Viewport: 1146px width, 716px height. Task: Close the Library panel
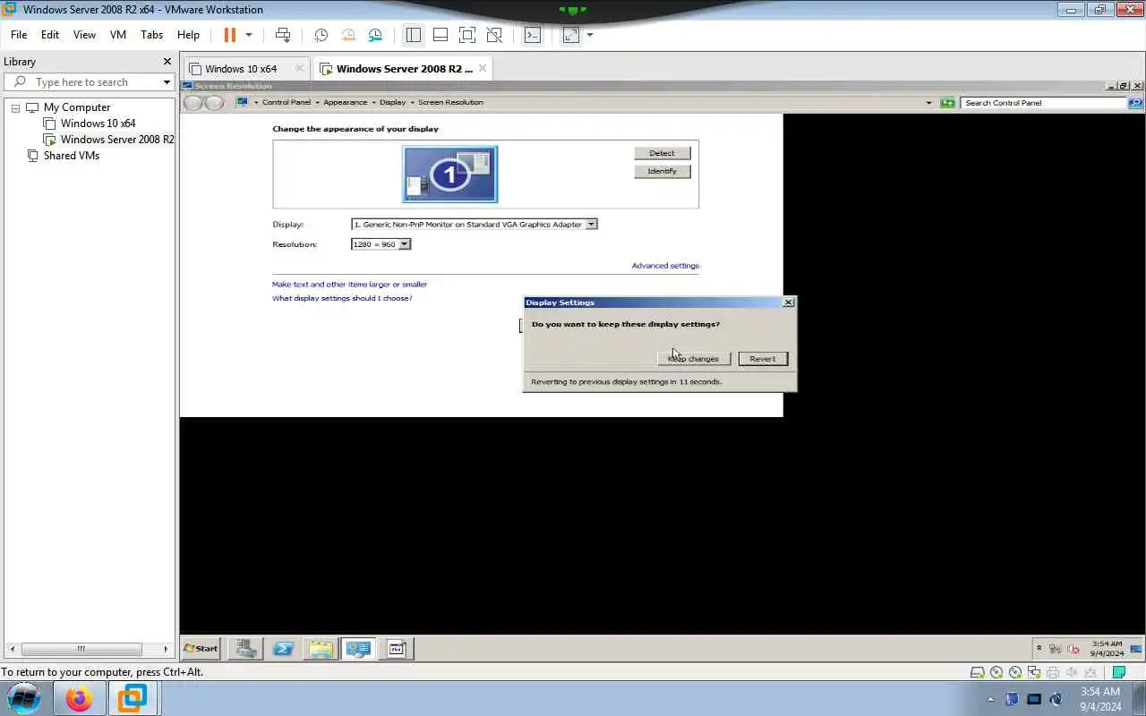pos(167,62)
